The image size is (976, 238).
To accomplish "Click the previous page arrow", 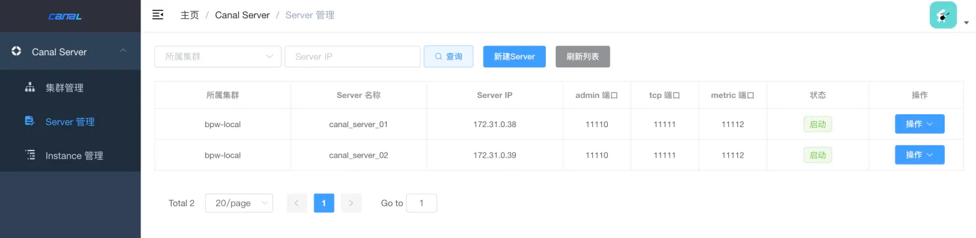I will 297,203.
